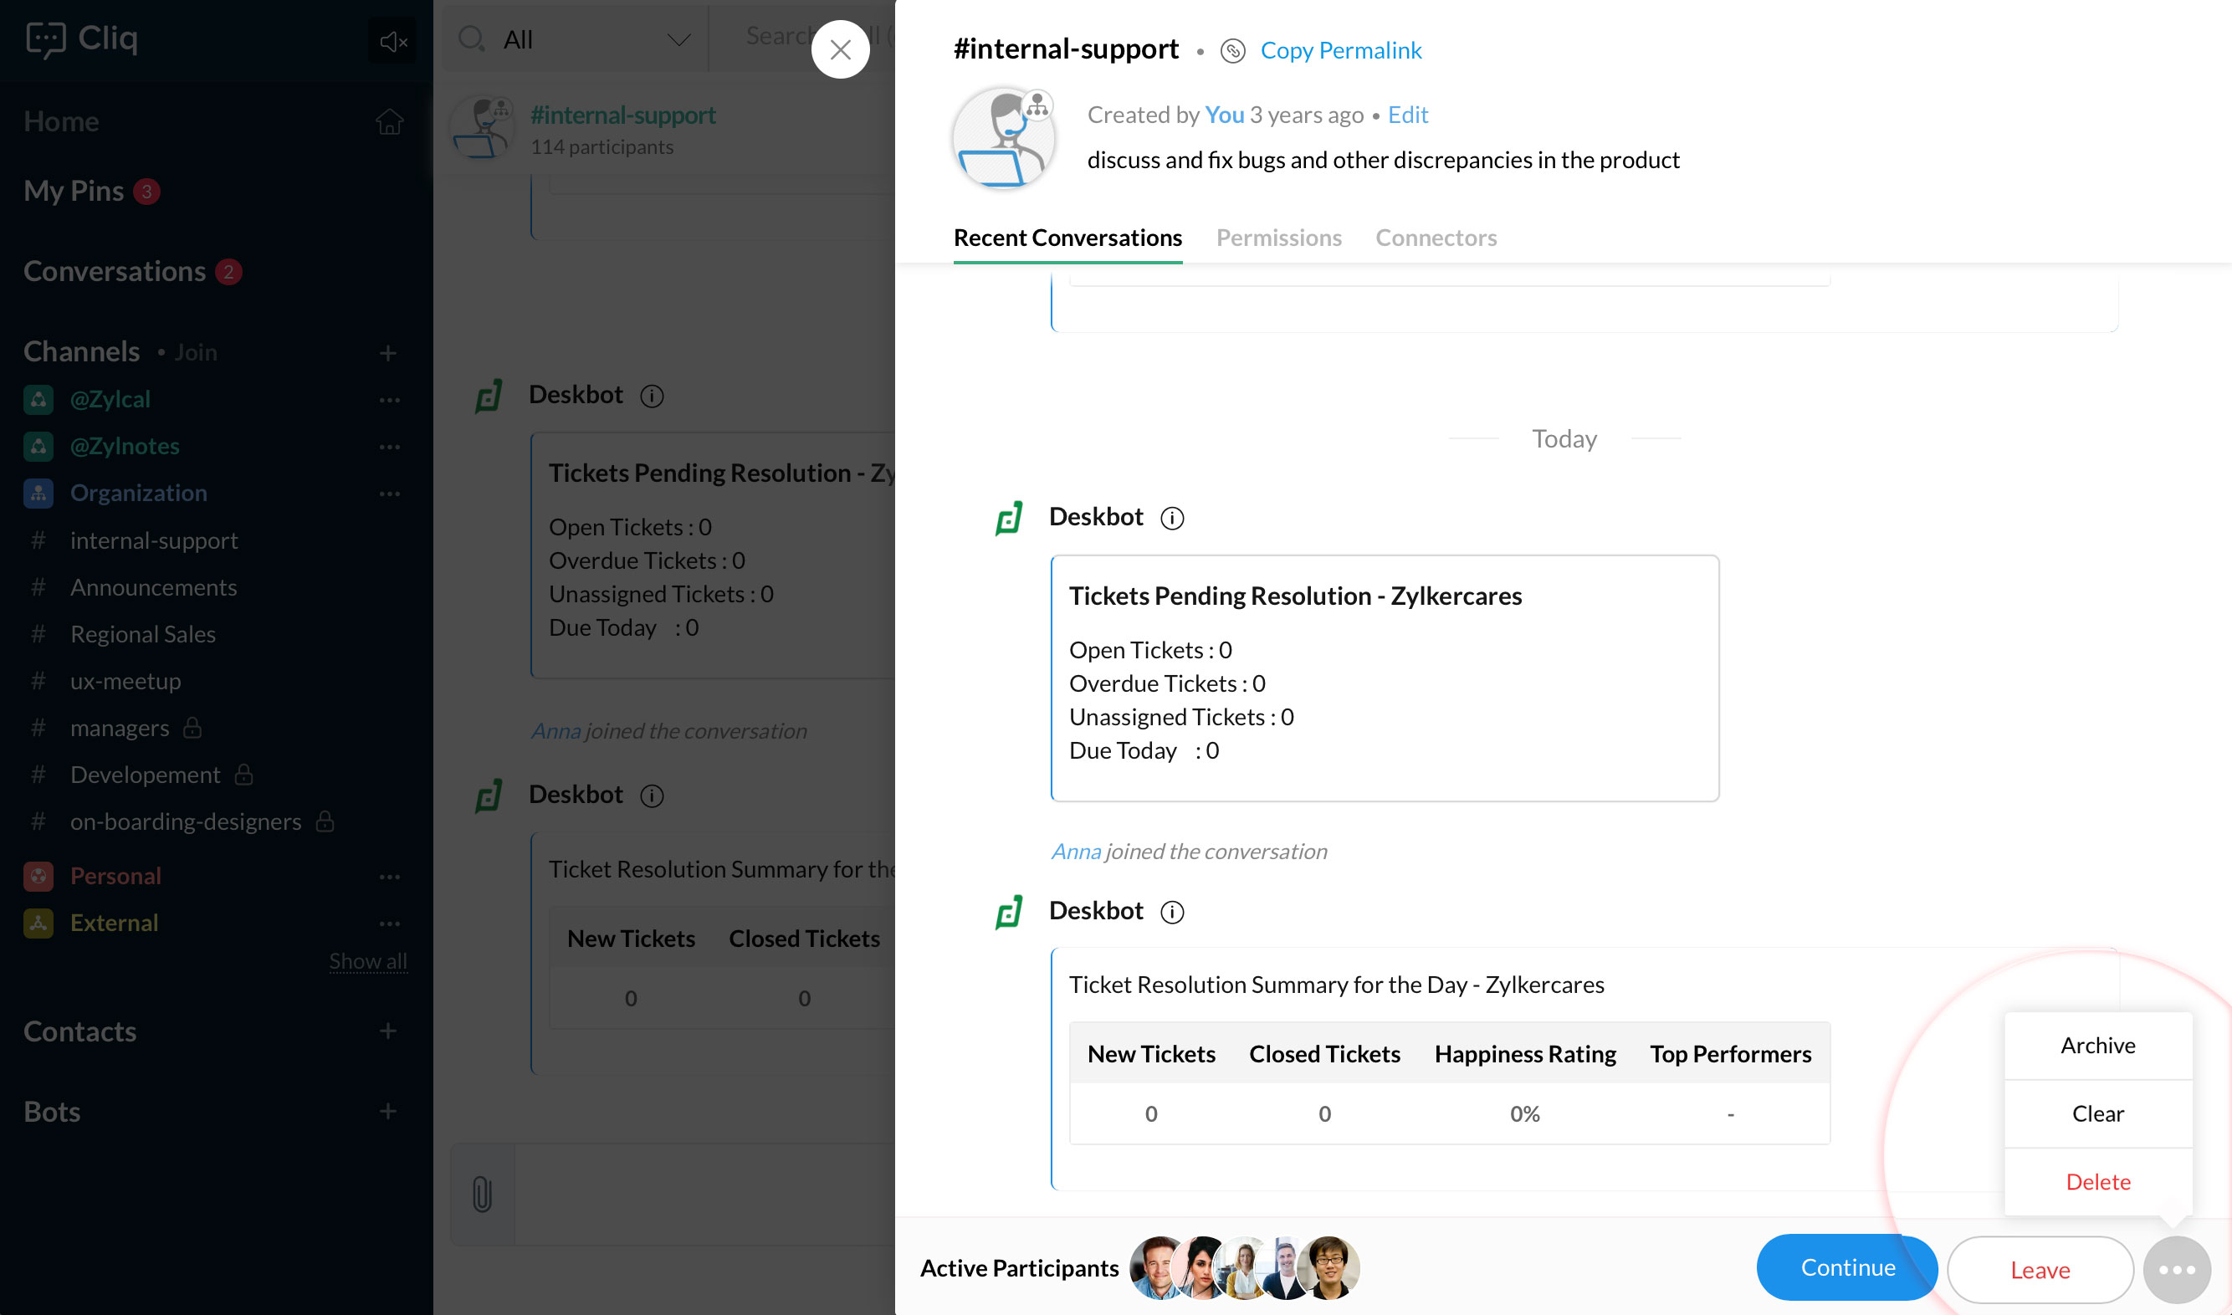Click the Delete option in context menu

2097,1180
